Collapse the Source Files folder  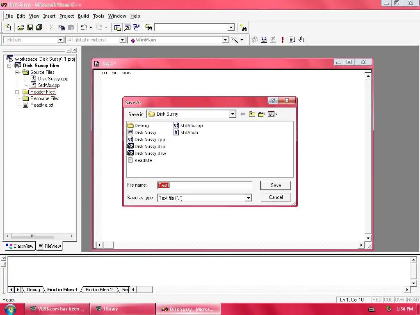tap(17, 72)
